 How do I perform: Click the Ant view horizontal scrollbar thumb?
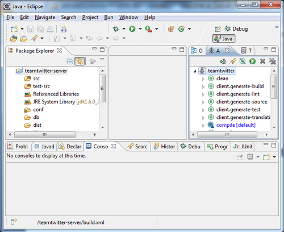227,135
